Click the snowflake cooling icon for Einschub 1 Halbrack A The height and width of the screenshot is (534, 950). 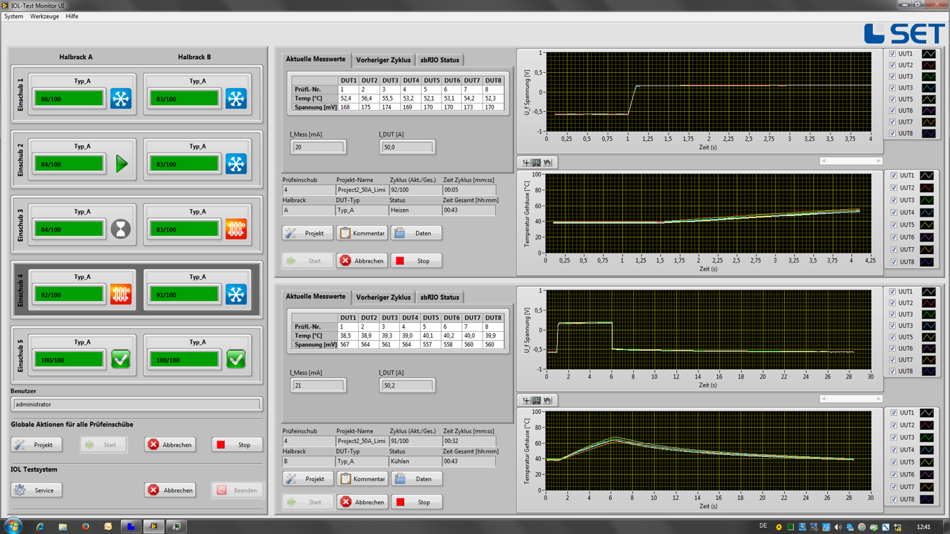click(121, 99)
